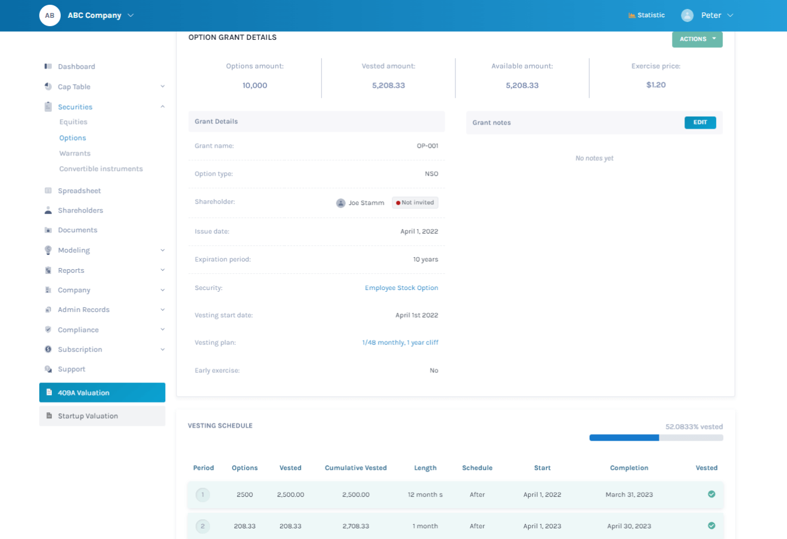This screenshot has height=539, width=787.
Task: Open the Employee Stock Option security link
Action: tap(401, 288)
